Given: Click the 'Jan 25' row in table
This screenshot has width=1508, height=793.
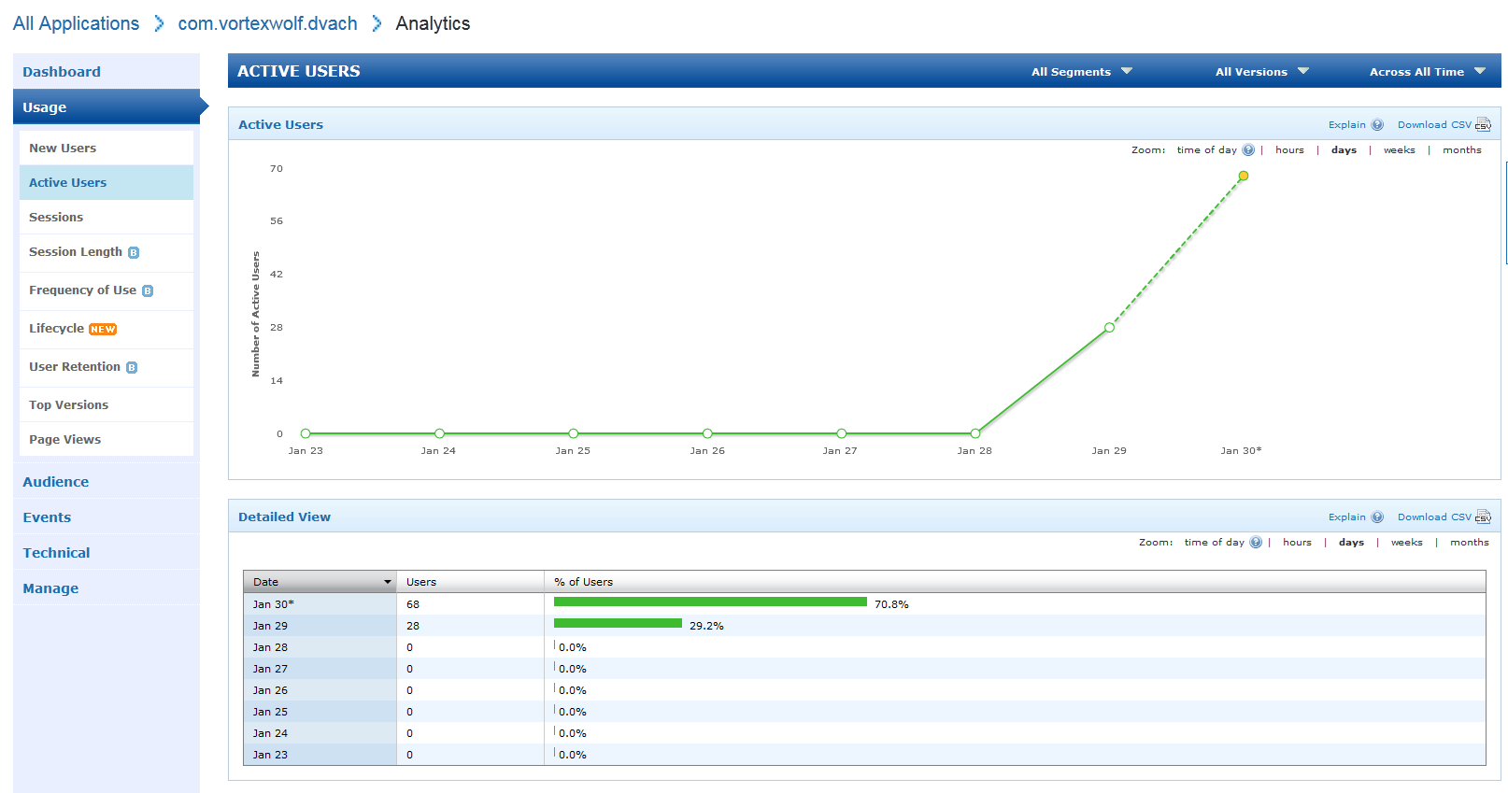Looking at the screenshot, I should coord(864,712).
